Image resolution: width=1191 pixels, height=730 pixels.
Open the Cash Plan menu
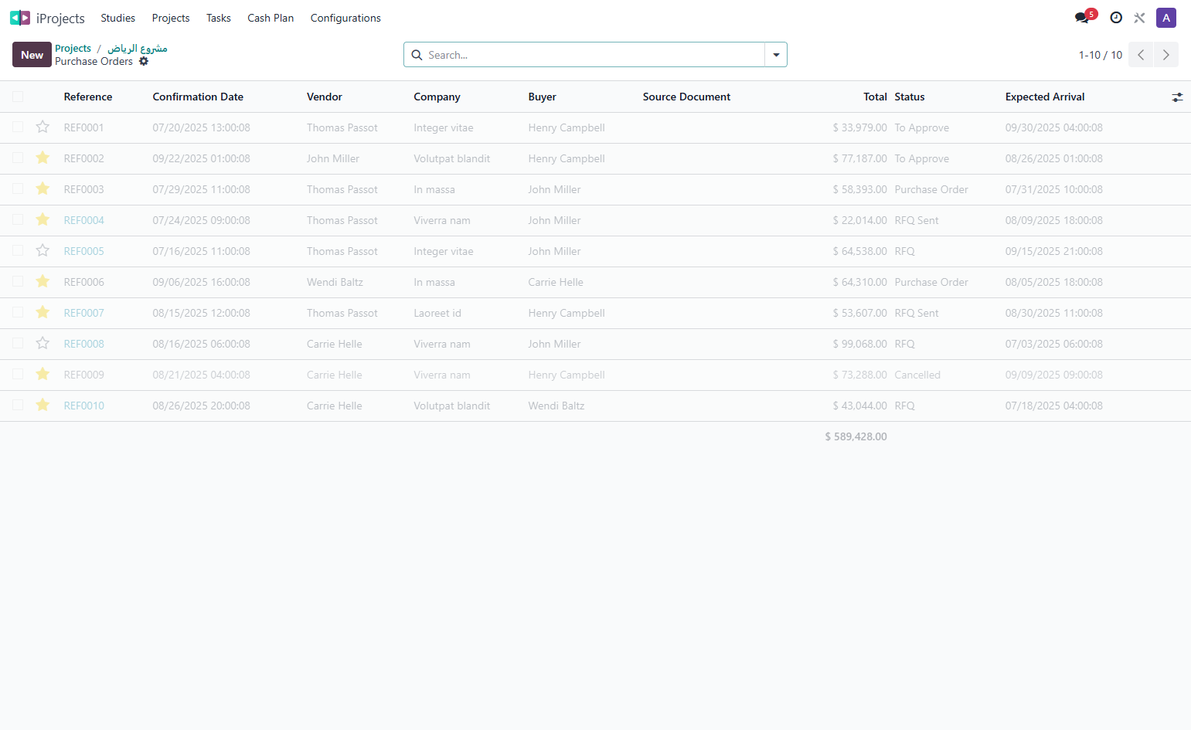pos(271,18)
